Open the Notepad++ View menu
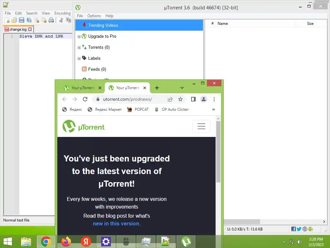Screen dimensions: 330x248 coord(46,13)
